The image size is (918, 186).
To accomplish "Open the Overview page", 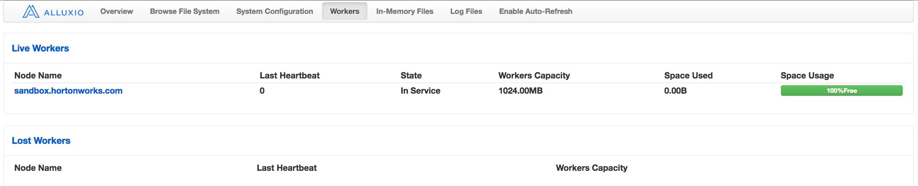I will click(x=116, y=11).
